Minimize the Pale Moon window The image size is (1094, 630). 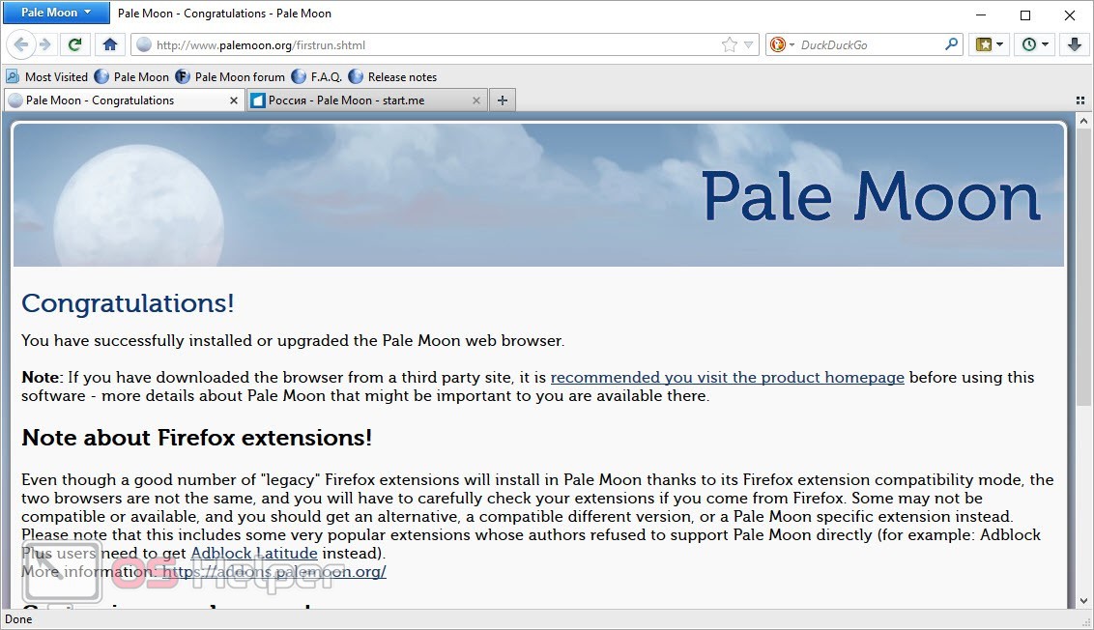[x=981, y=14]
